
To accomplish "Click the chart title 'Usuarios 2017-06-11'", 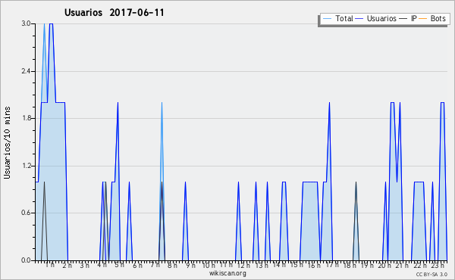I will tap(115, 12).
